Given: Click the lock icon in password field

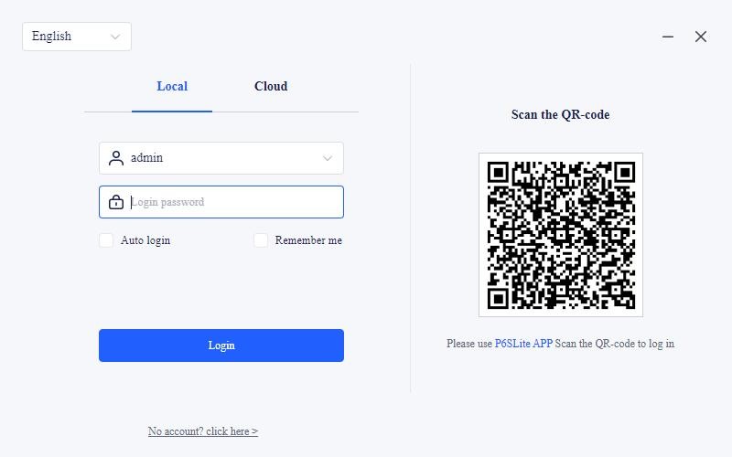Looking at the screenshot, I should coord(116,202).
